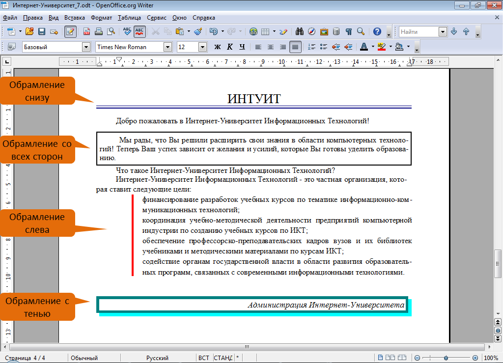
Task: Open Data Sources
Action: pos(336,31)
